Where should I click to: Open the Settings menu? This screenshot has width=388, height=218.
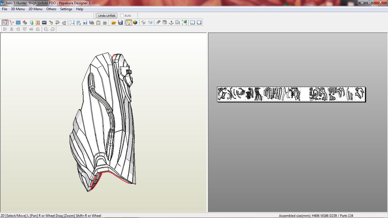coord(66,9)
